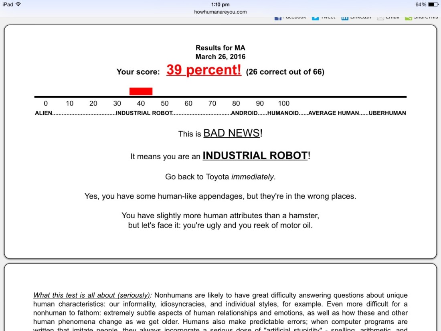Viewport: 441px width, 331px height.
Task: Click the ALIEN label on the scale
Action: click(43, 113)
